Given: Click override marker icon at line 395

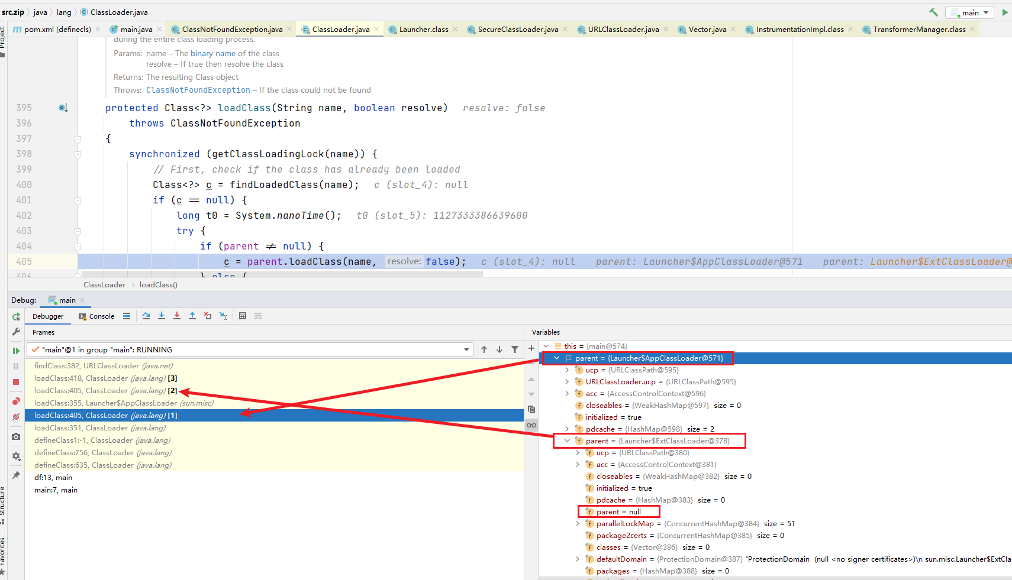Looking at the screenshot, I should click(x=63, y=108).
